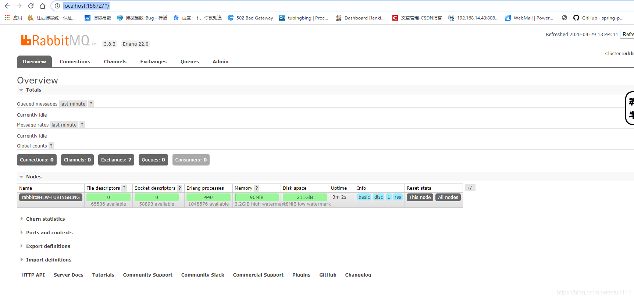This screenshot has width=634, height=299.
Task: Open Changelog footer link
Action: coord(358,275)
